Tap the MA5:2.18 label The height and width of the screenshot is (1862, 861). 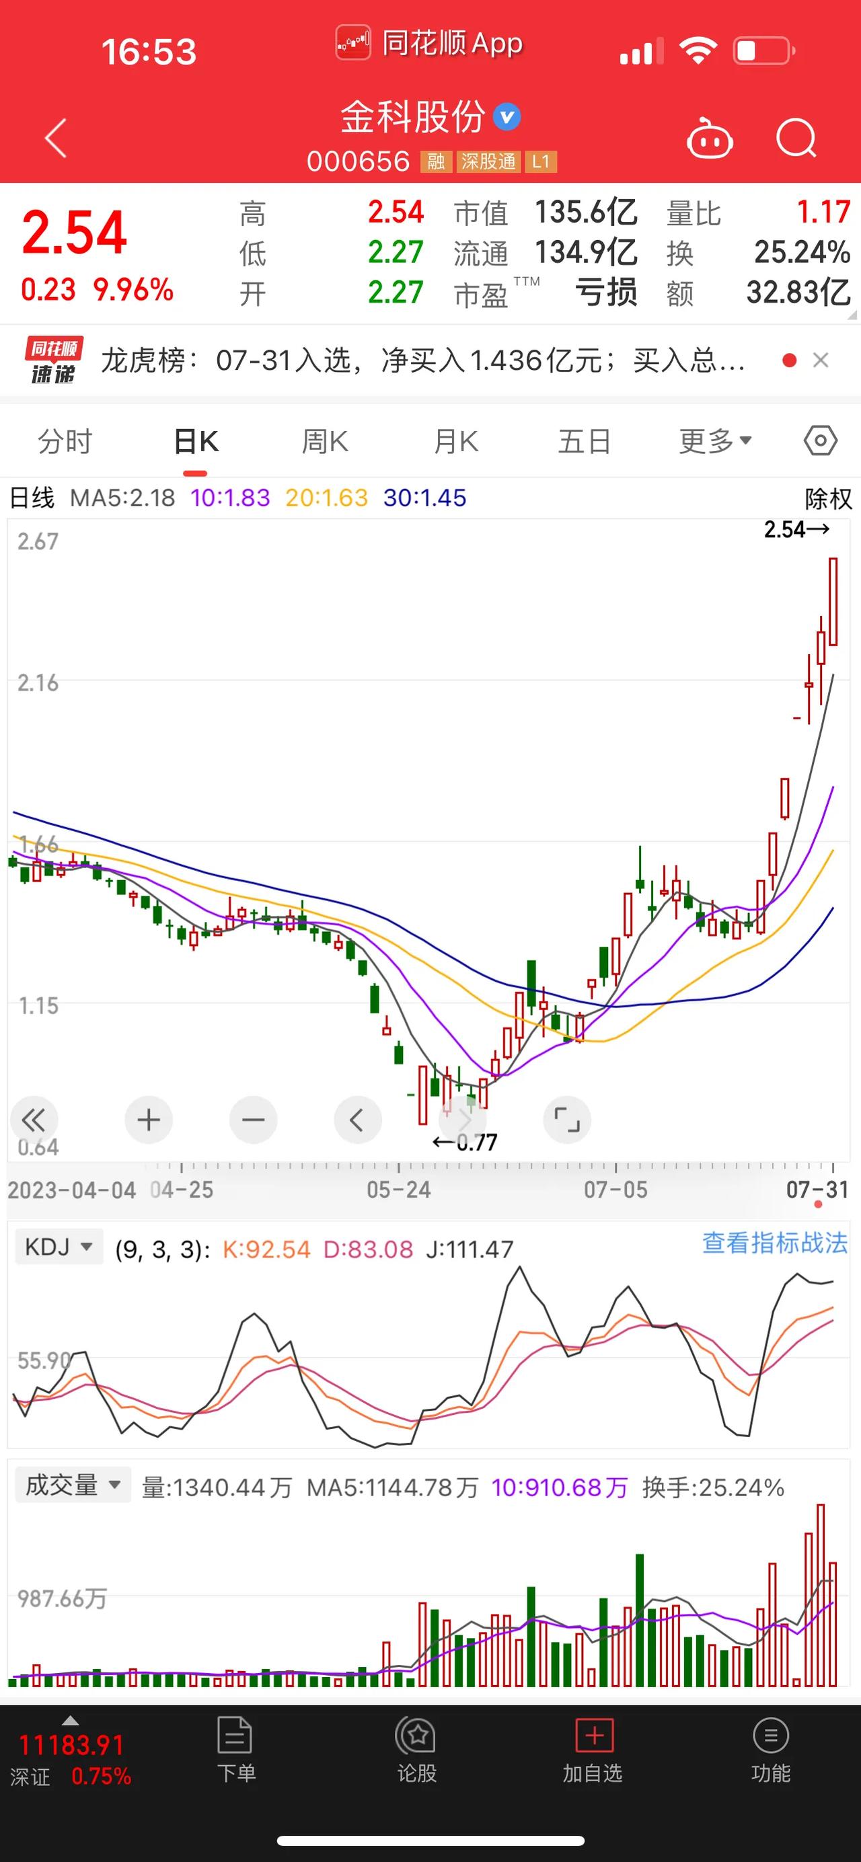pos(122,498)
